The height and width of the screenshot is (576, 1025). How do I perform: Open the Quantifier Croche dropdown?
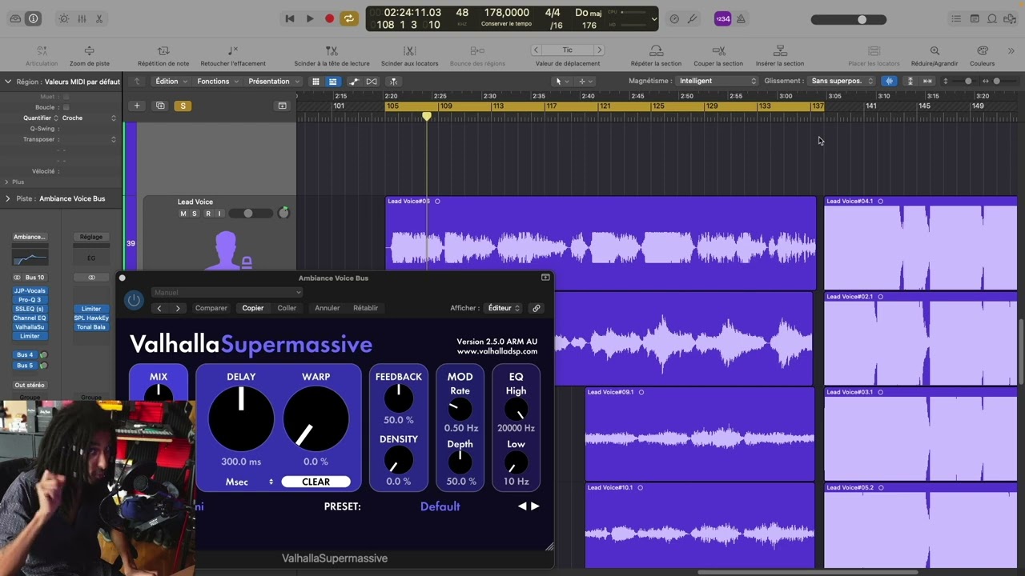(x=88, y=118)
